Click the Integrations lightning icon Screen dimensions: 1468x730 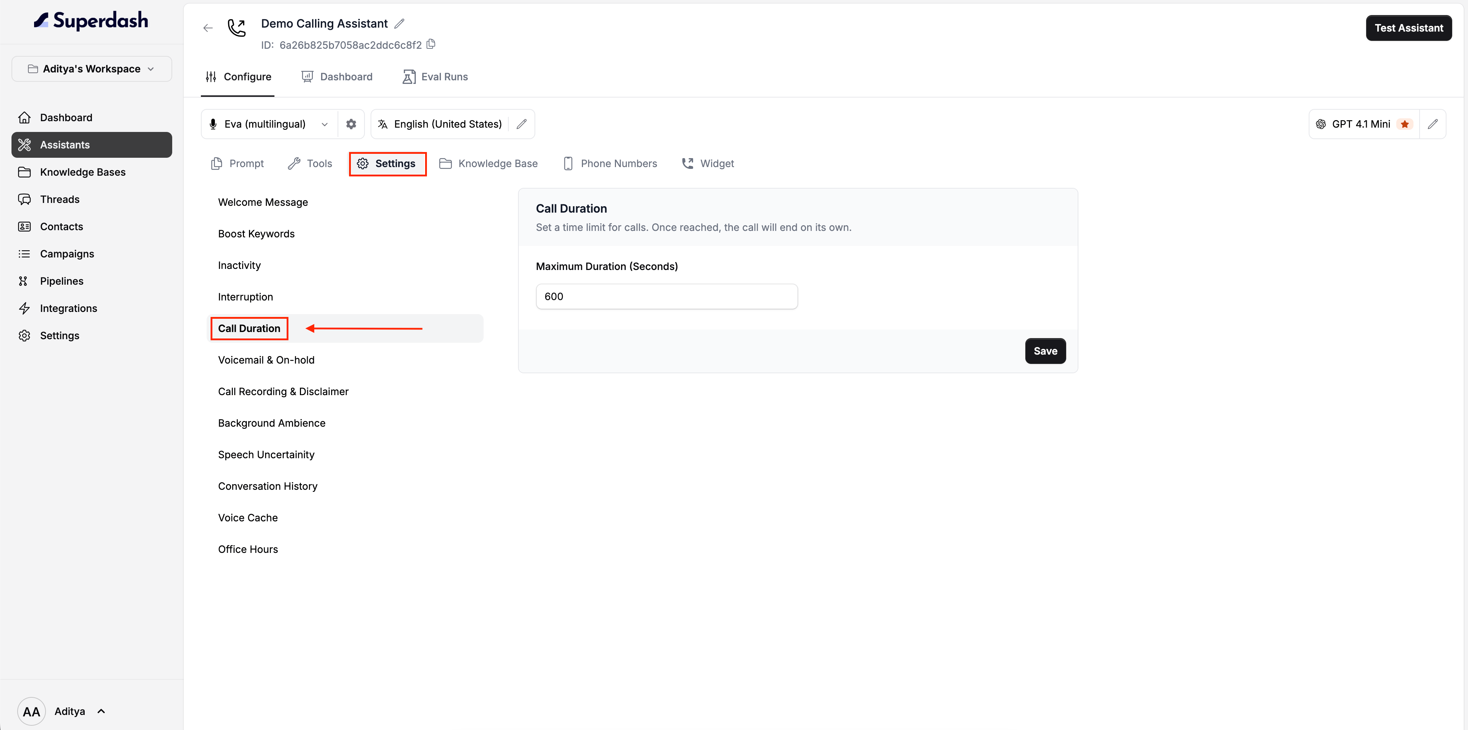click(x=24, y=309)
